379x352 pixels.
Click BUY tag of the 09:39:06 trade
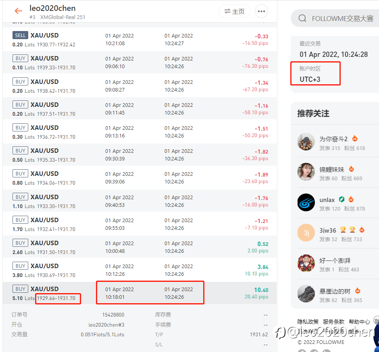pyautogui.click(x=20, y=174)
